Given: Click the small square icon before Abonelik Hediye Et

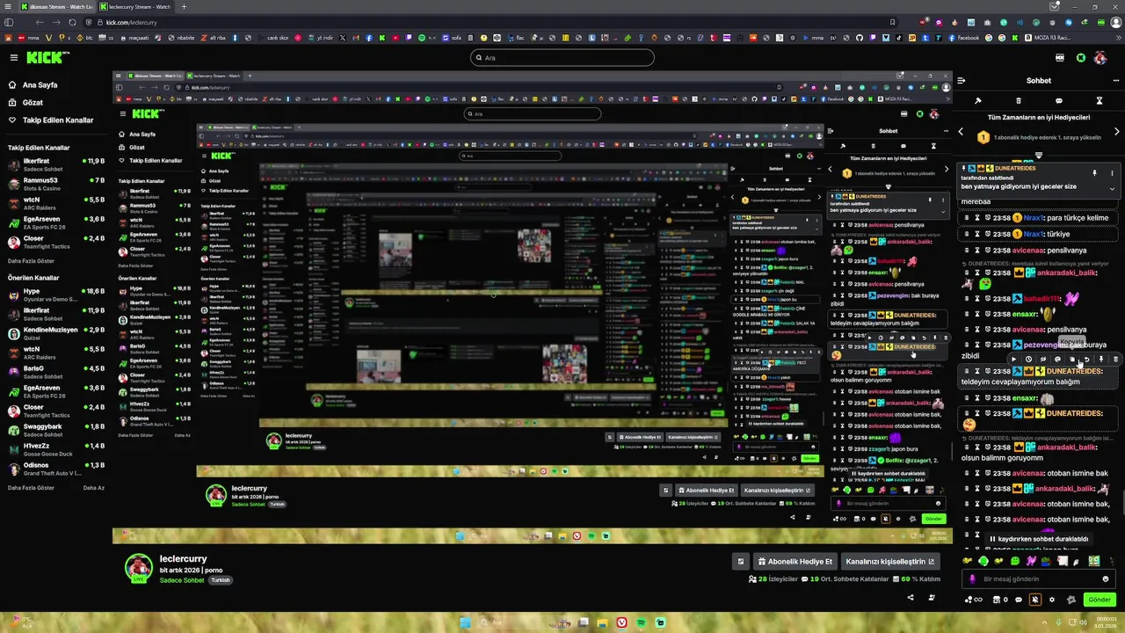Looking at the screenshot, I should coord(741,561).
